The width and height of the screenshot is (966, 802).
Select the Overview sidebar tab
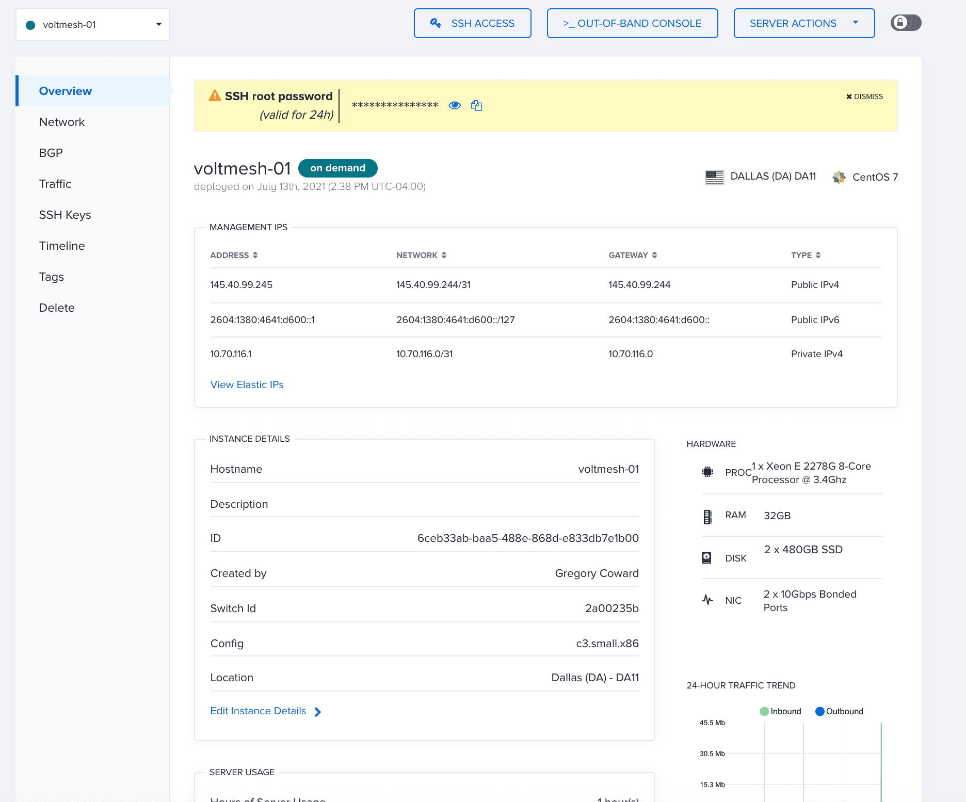click(x=93, y=91)
